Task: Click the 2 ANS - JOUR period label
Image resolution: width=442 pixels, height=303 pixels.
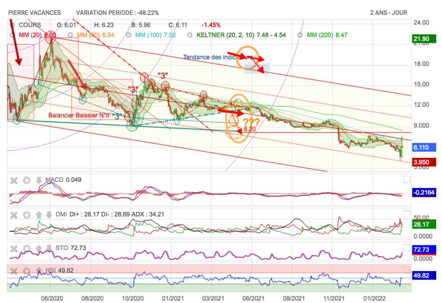Action: pos(389,13)
